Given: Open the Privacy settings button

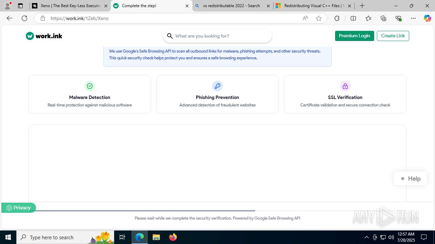Looking at the screenshot, I should click(x=18, y=208).
